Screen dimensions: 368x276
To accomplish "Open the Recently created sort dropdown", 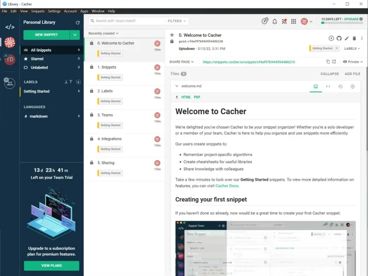I will point(103,33).
